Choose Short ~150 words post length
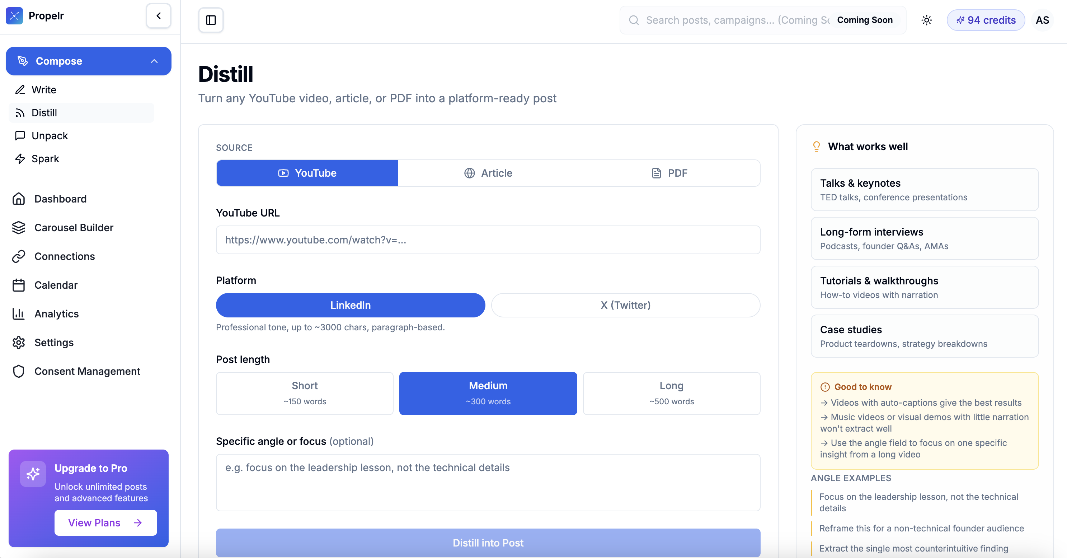This screenshot has width=1067, height=558. 305,393
